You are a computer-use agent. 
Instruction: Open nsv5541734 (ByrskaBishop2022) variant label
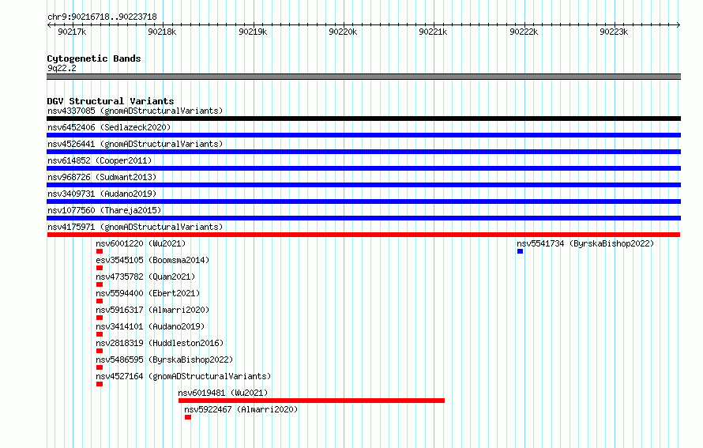tap(585, 243)
